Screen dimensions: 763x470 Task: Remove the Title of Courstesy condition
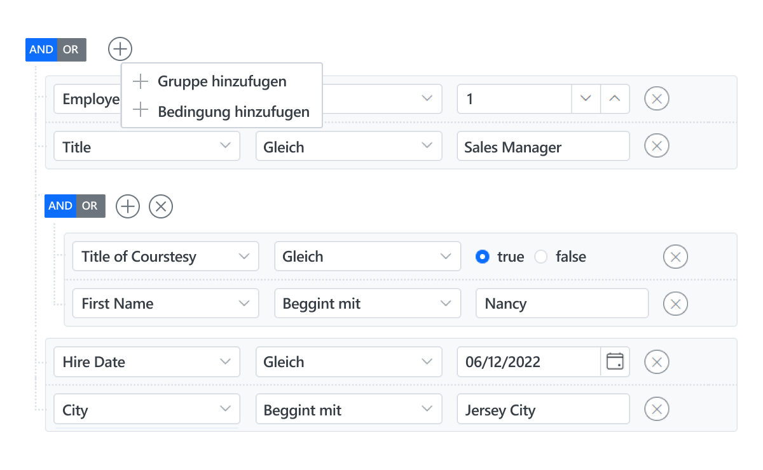(x=675, y=257)
